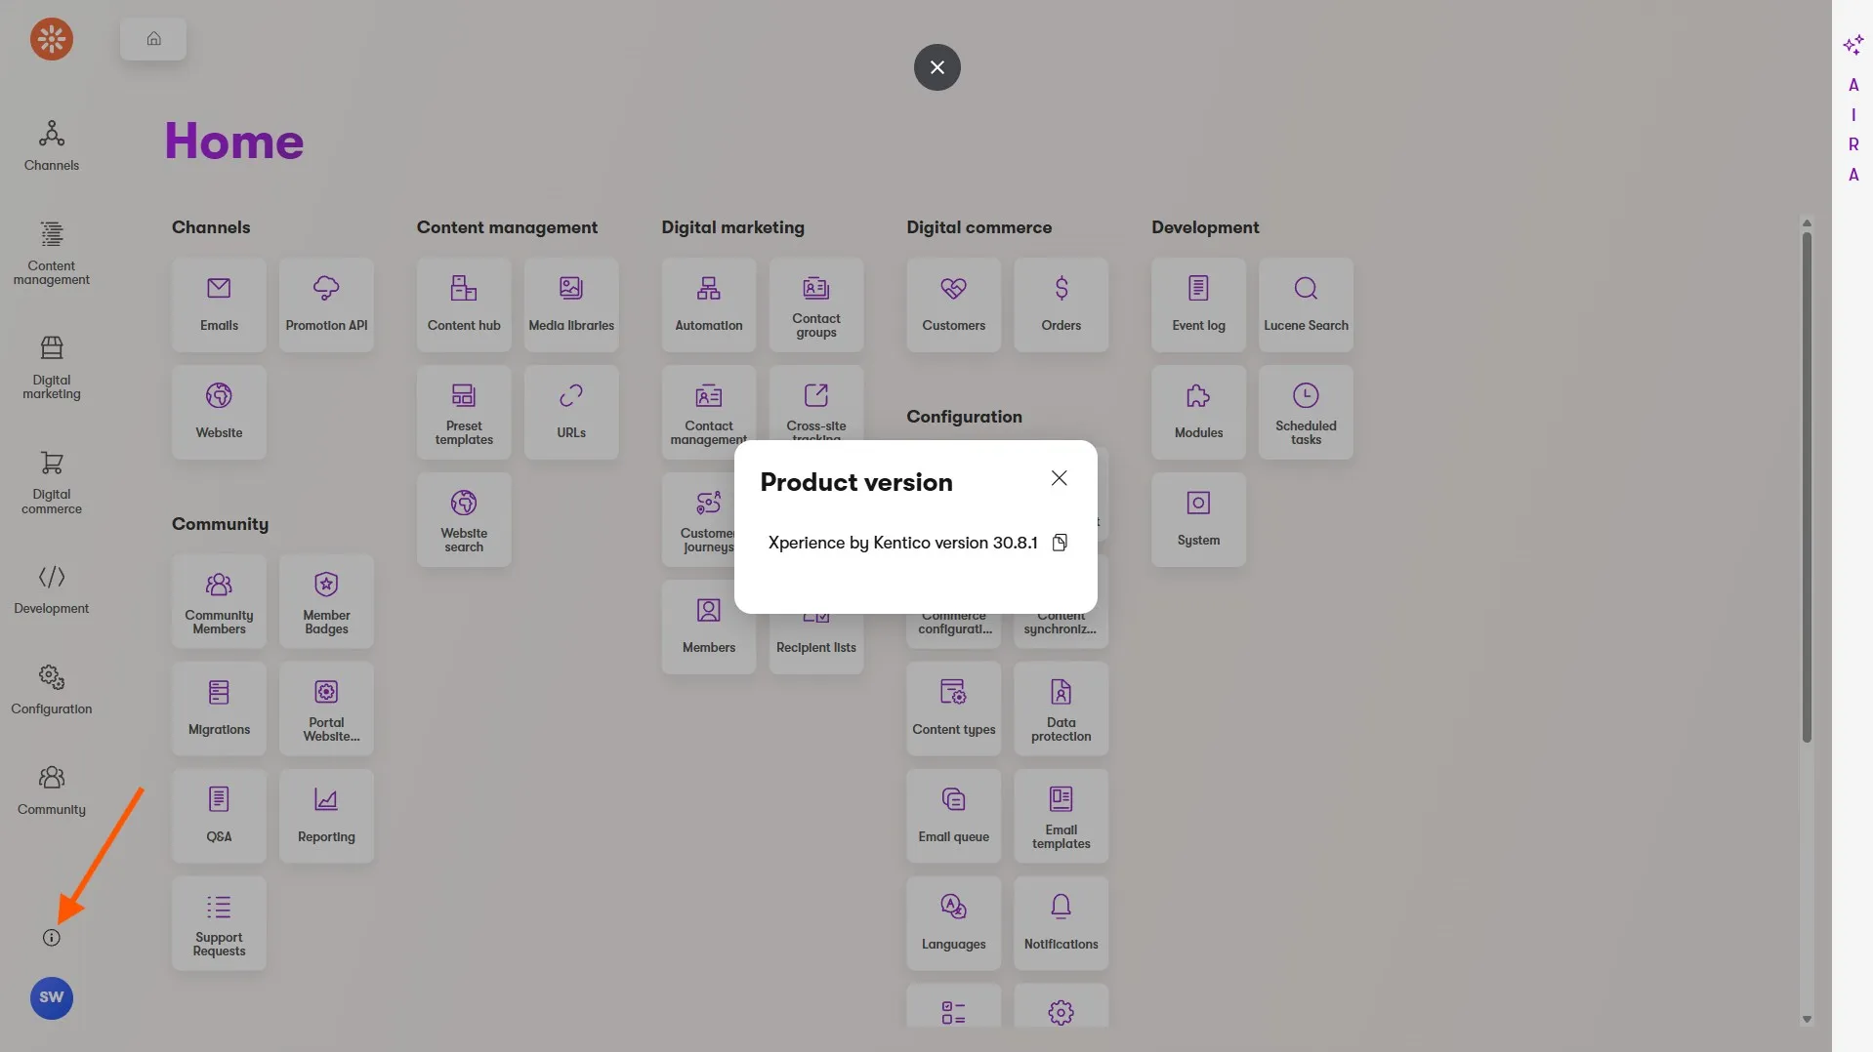Open the Content hub tile

tap(464, 304)
